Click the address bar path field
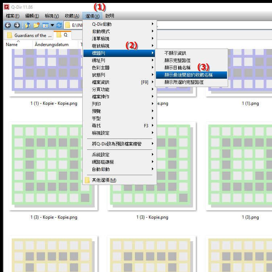The height and width of the screenshot is (272, 272). coord(77,25)
